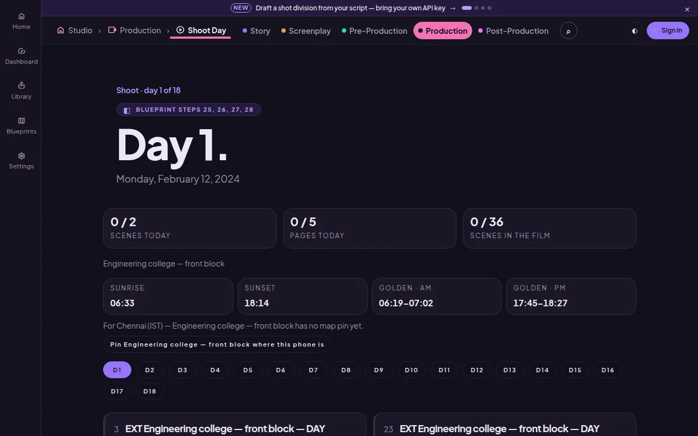
Task: Switch to the Pre-Production phase tab
Action: click(x=375, y=31)
